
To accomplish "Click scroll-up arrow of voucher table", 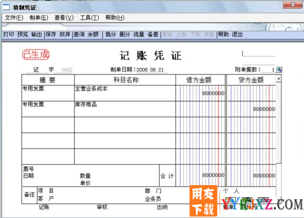I will click(x=279, y=79).
